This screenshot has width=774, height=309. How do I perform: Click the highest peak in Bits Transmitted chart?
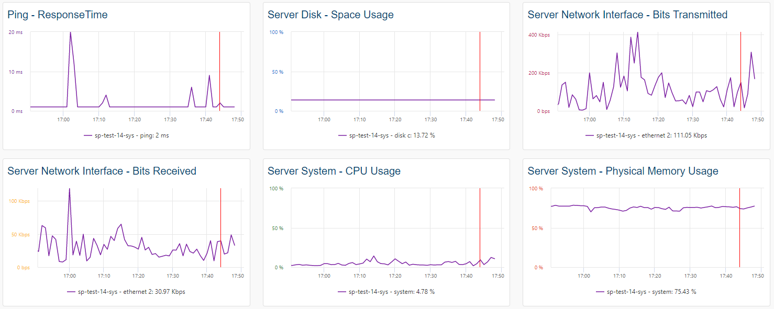tap(637, 33)
